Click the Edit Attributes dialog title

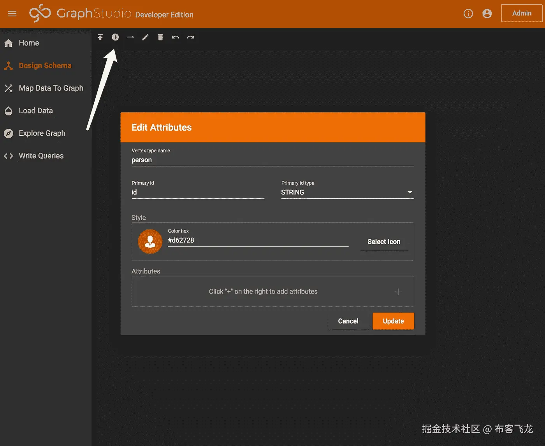pyautogui.click(x=162, y=128)
